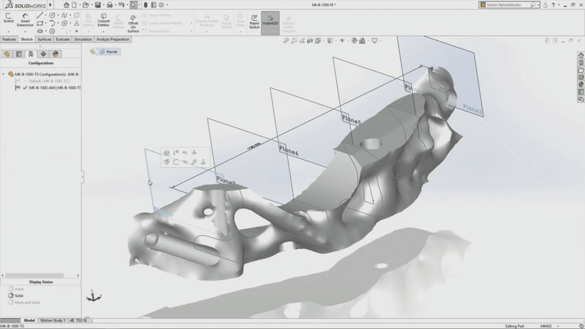Screen dimensions: 585x329
Task: Open Smart Dimension dropdown arrow
Action: click(25, 31)
